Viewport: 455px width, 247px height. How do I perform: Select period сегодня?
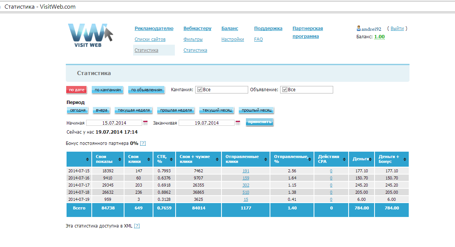click(x=77, y=110)
